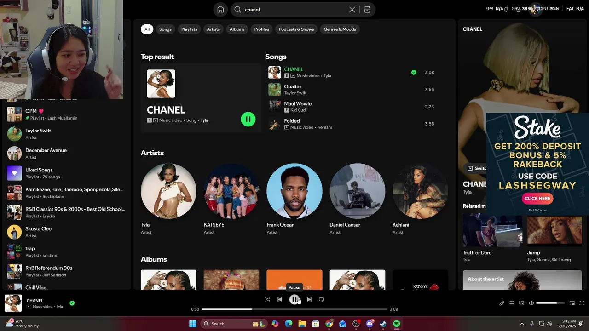589x331 pixels.
Task: Click now-playing CHANEL album thumbnail
Action: point(13,303)
